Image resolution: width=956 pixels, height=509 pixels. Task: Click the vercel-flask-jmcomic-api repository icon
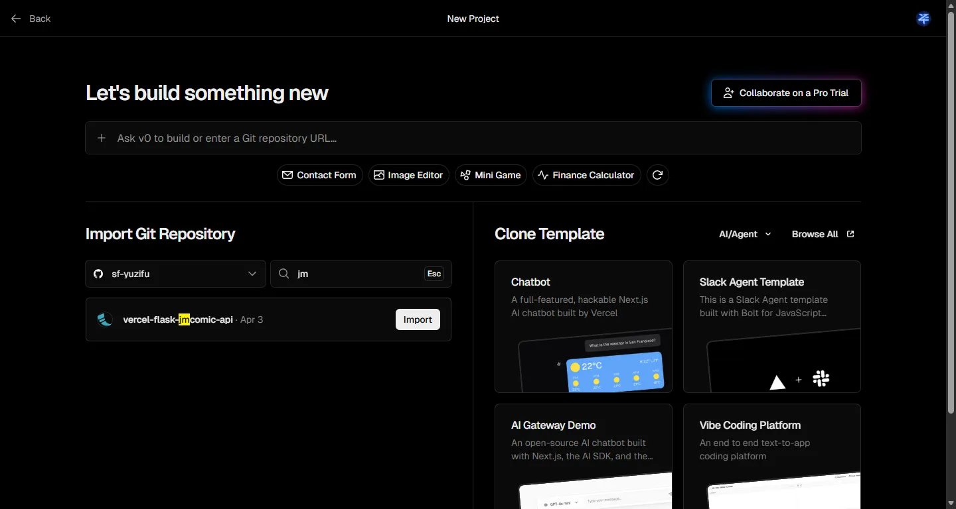tap(105, 319)
